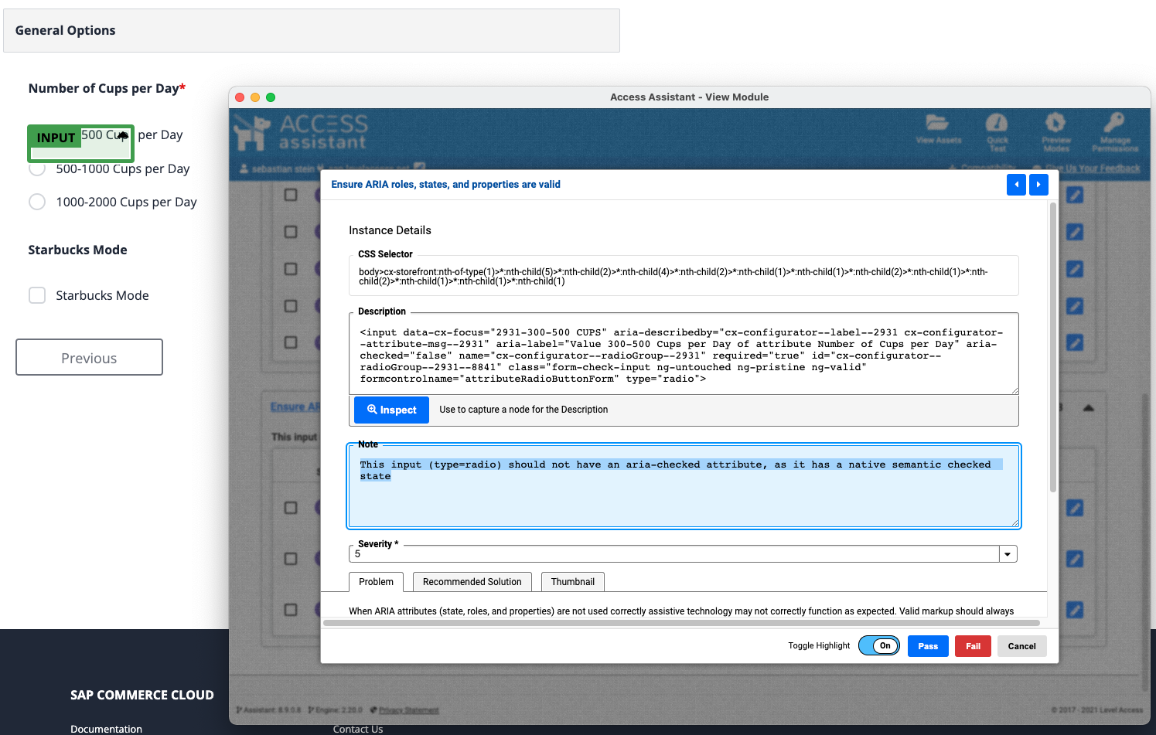The width and height of the screenshot is (1156, 735).
Task: Go to next instance with right arrow
Action: click(x=1038, y=185)
